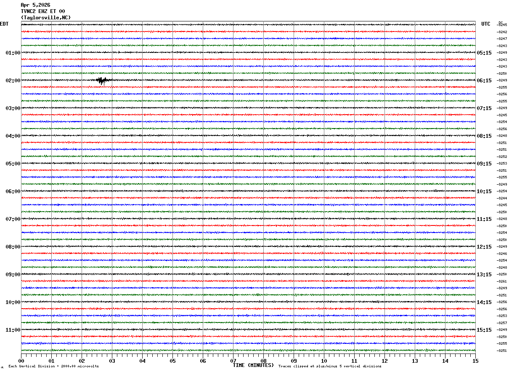The height and width of the screenshot is (372, 509).
Task: Select the "01:00" EDT row label
Action: [13, 53]
